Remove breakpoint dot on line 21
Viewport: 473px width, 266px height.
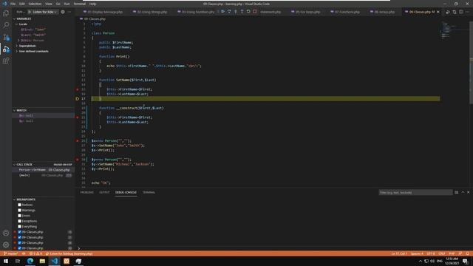coord(77,117)
